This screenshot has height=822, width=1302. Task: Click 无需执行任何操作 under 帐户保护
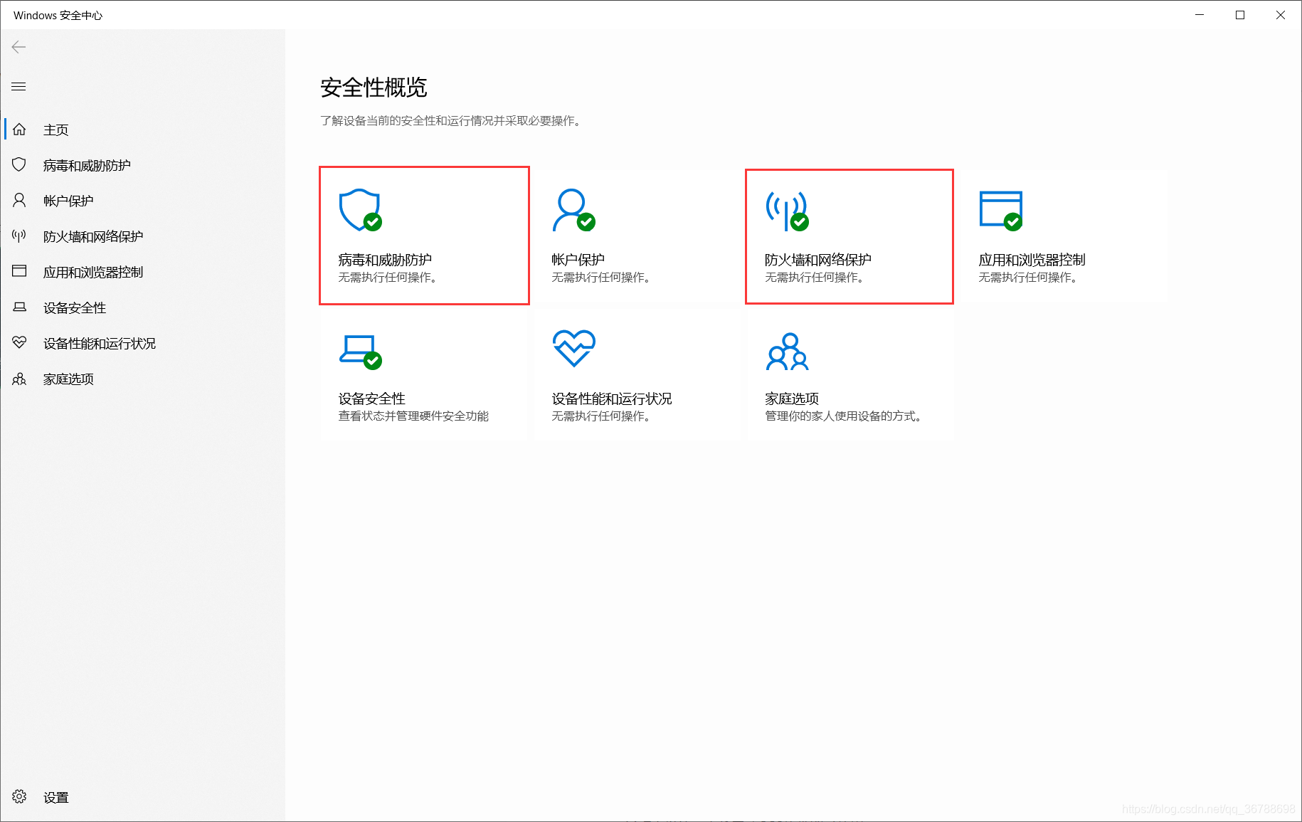click(600, 277)
